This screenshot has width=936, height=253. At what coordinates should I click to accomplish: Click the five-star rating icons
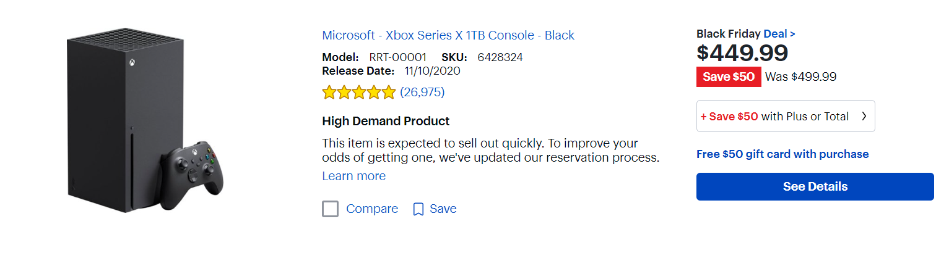pos(358,93)
